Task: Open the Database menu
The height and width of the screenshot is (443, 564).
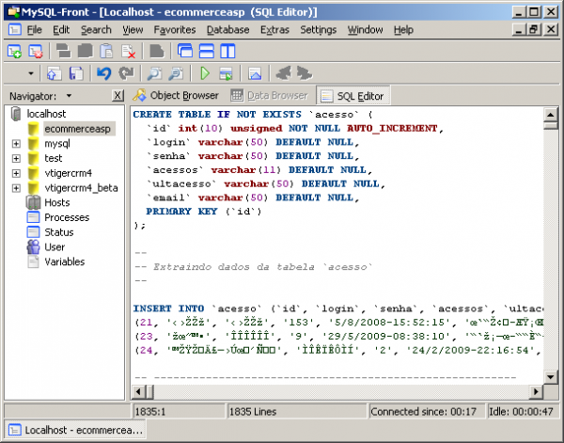Action: 228,30
